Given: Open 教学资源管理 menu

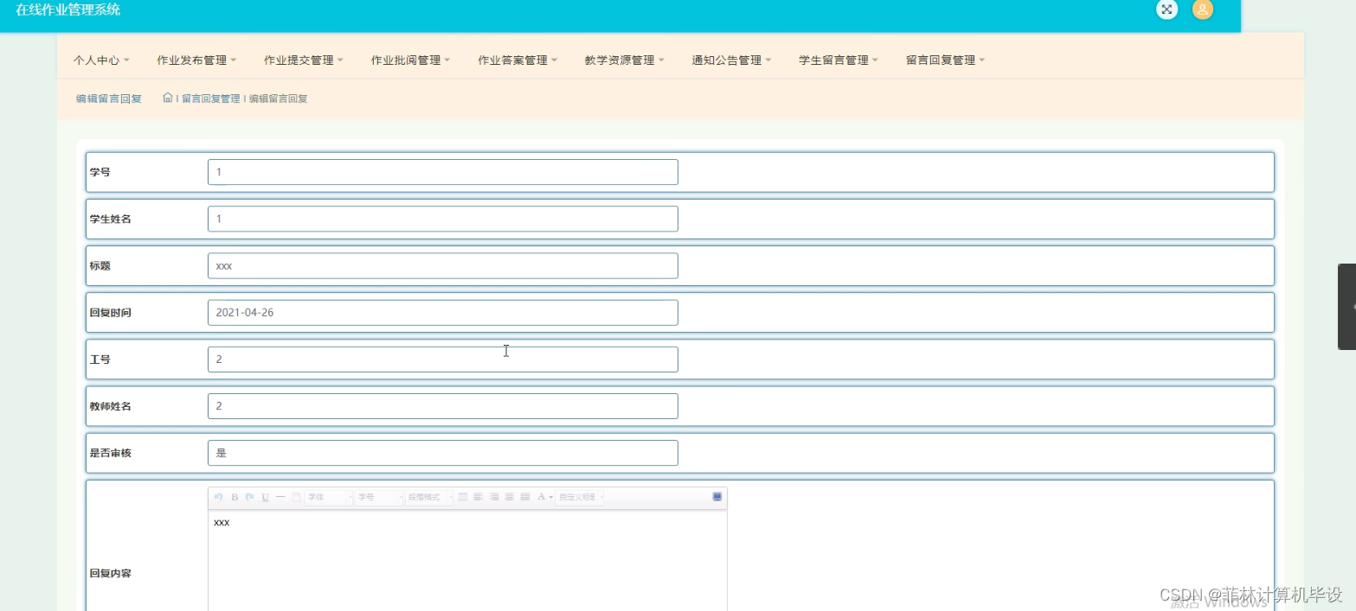Looking at the screenshot, I should pos(625,60).
